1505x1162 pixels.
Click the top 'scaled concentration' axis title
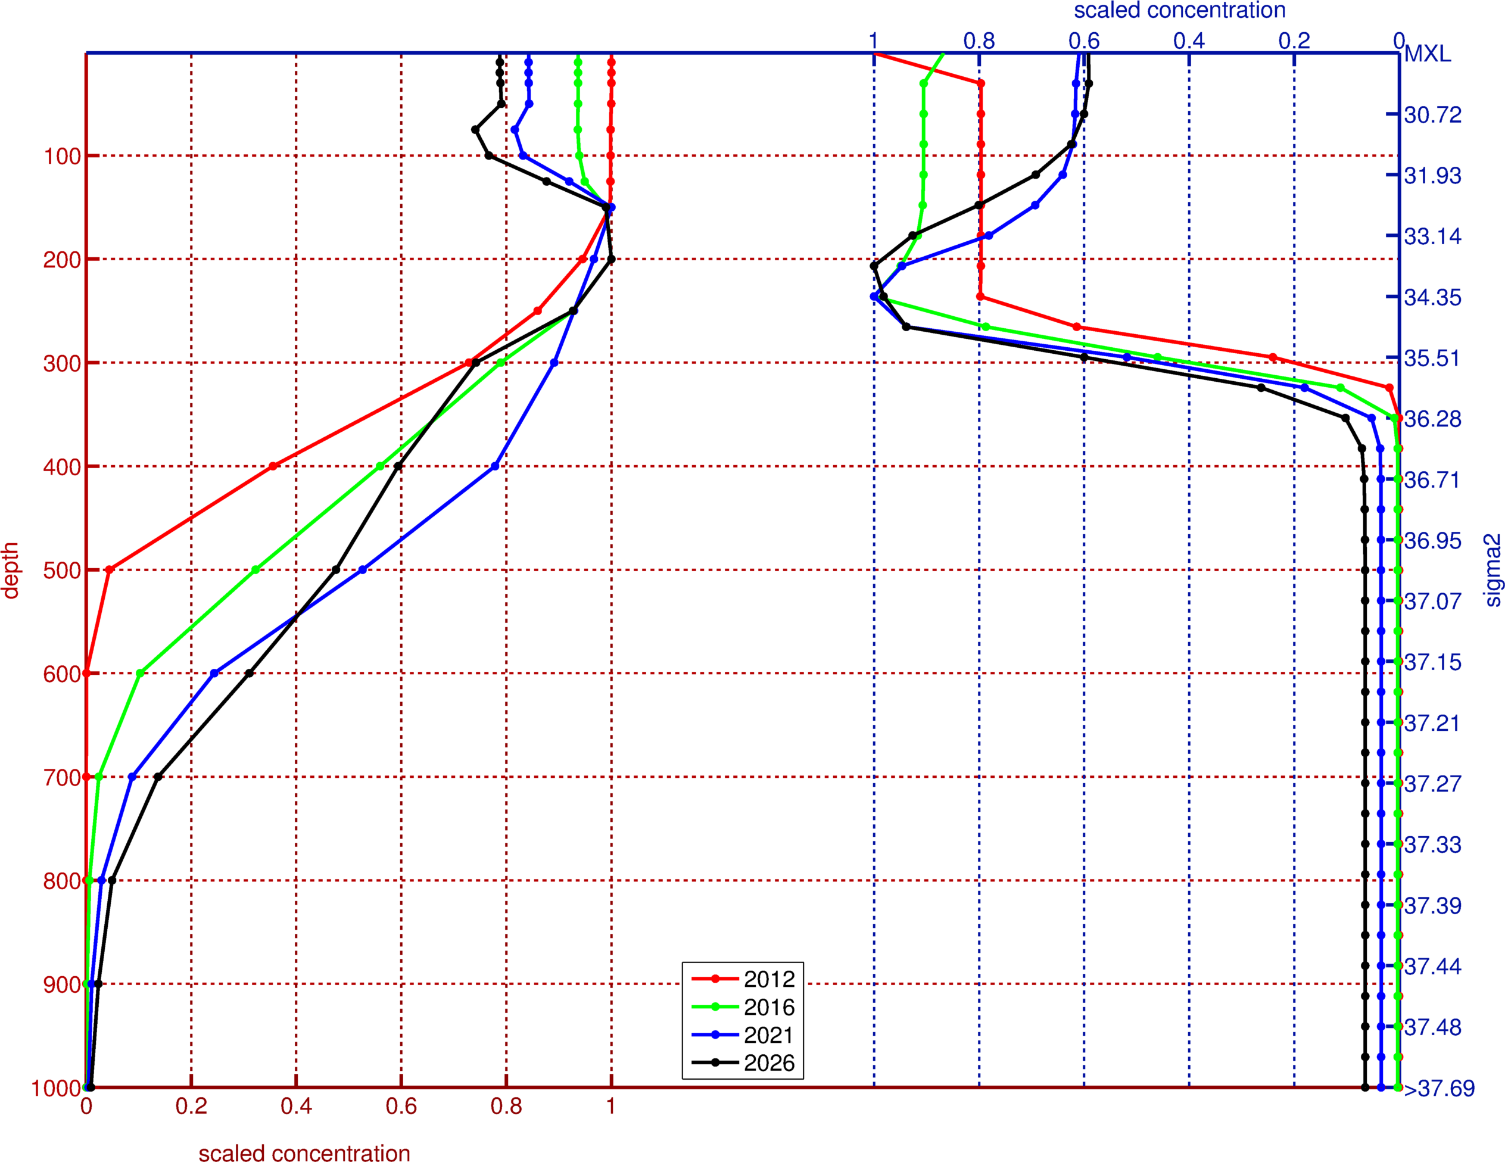pos(1179,10)
